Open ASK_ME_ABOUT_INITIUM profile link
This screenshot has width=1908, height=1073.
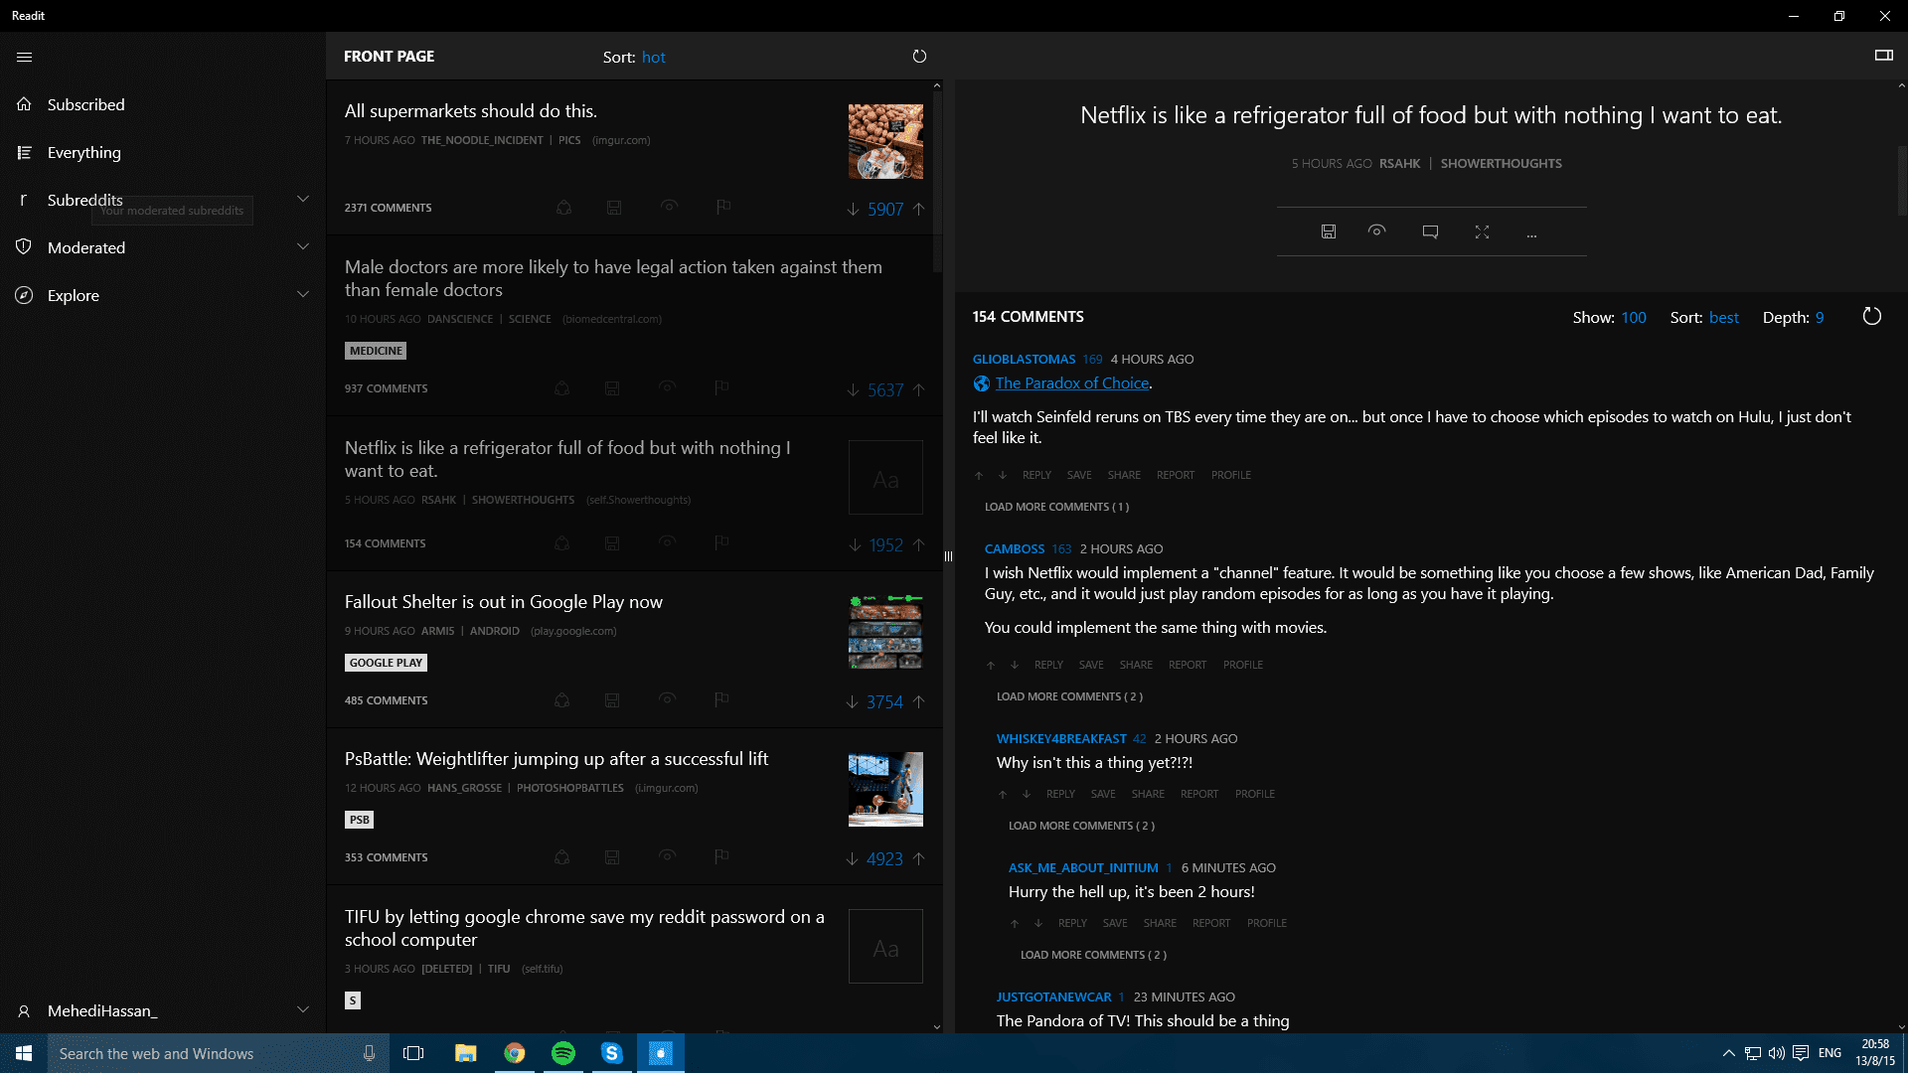click(x=1267, y=923)
